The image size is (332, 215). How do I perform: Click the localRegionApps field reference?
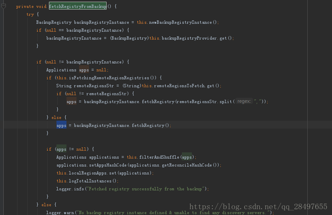tap(88, 173)
